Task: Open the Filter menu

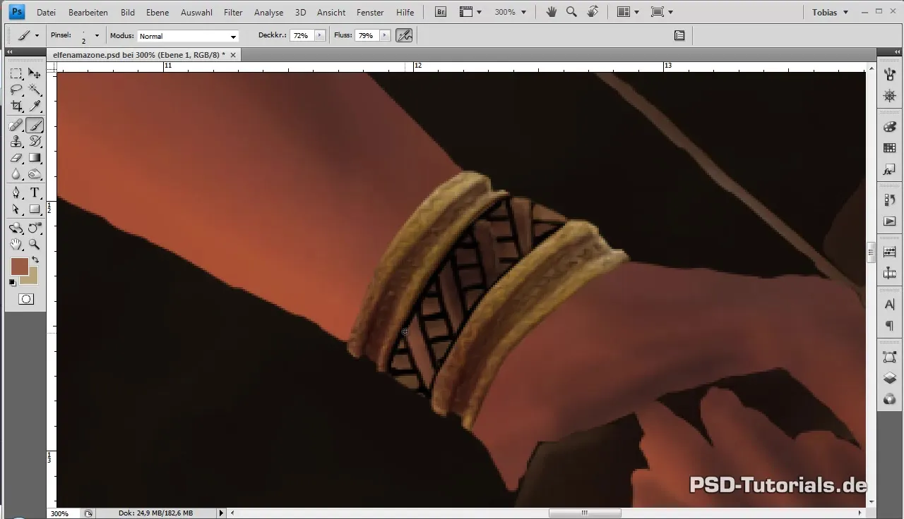Action: pos(233,13)
